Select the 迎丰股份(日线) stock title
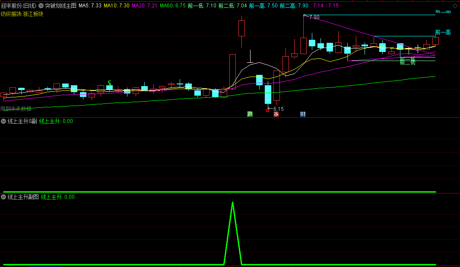Viewport: 460px width, 267px height. pos(19,6)
